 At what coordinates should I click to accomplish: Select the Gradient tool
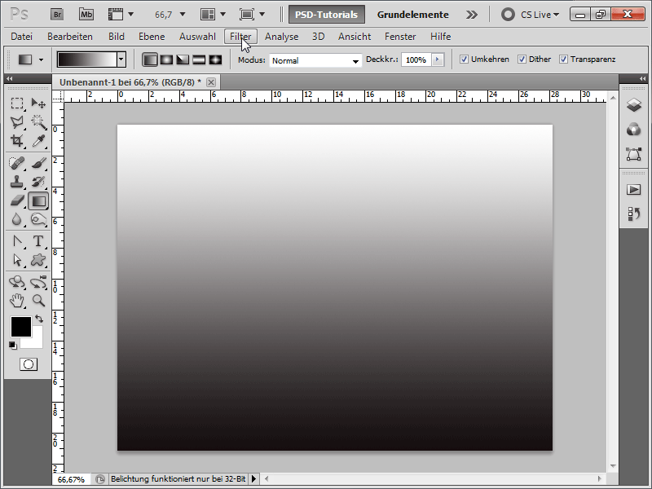[38, 201]
